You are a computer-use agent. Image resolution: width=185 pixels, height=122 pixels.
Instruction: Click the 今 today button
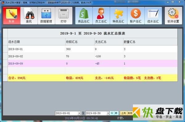112,113
